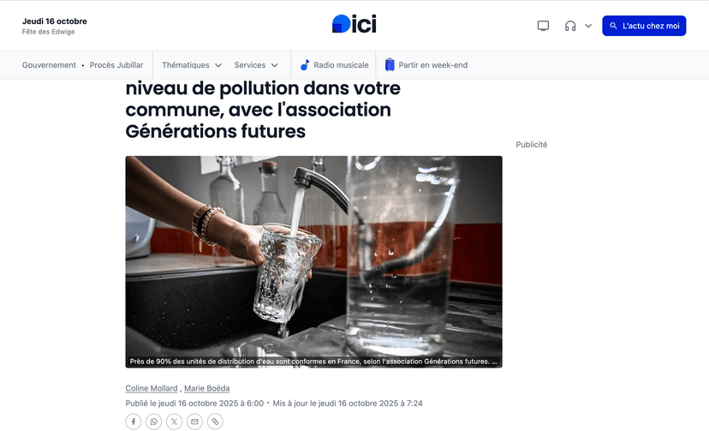Expand the chevron beside headphones
The width and height of the screenshot is (709, 431).
point(588,26)
